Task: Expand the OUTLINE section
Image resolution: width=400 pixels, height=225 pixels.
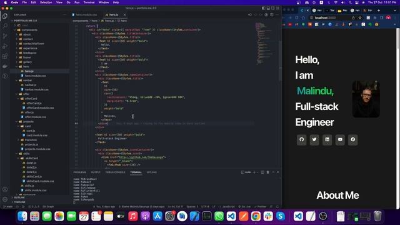Action: pos(19,197)
